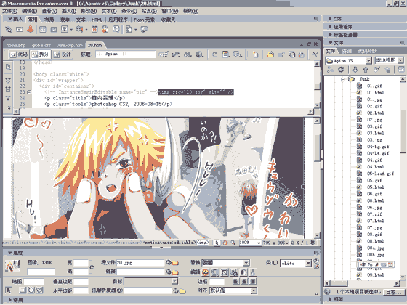Open the Apium V5 site dropdown
The height and width of the screenshot is (305, 407).
pos(368,61)
